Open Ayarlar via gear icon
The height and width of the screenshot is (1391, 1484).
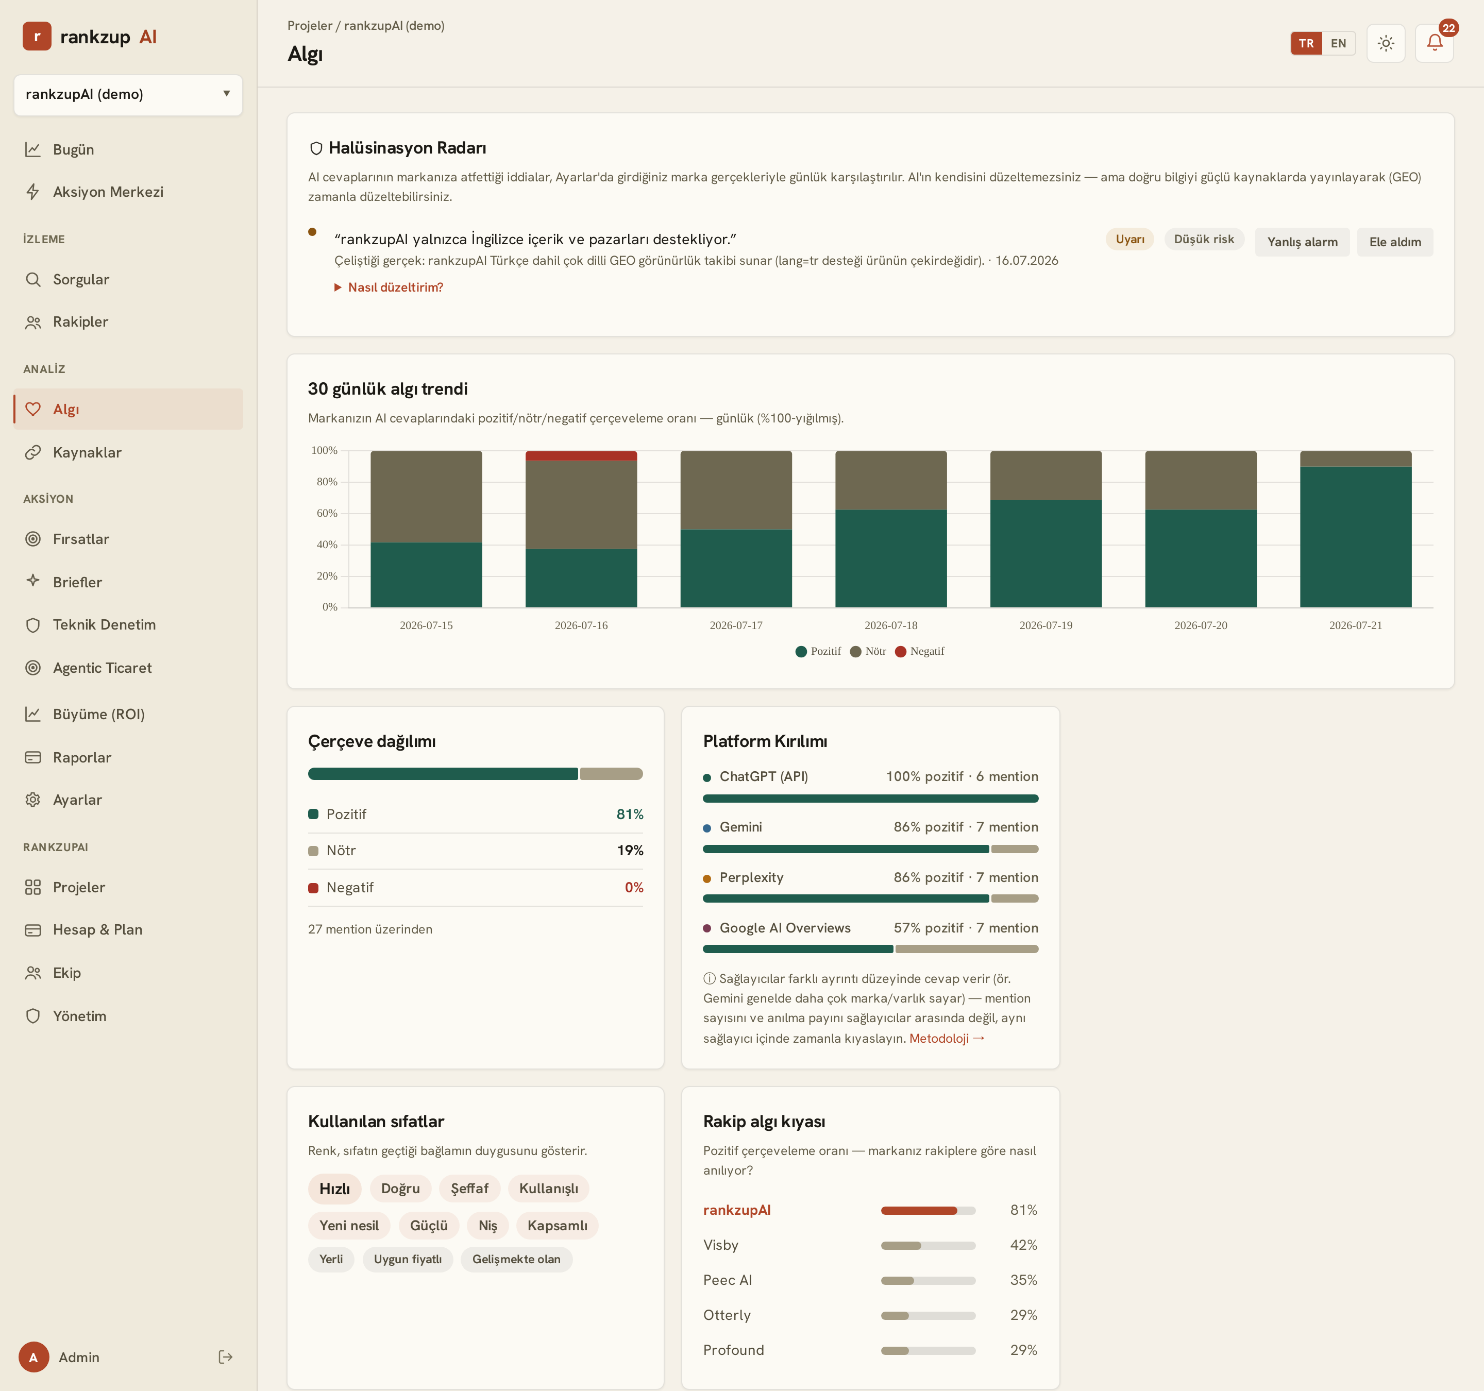coord(33,799)
